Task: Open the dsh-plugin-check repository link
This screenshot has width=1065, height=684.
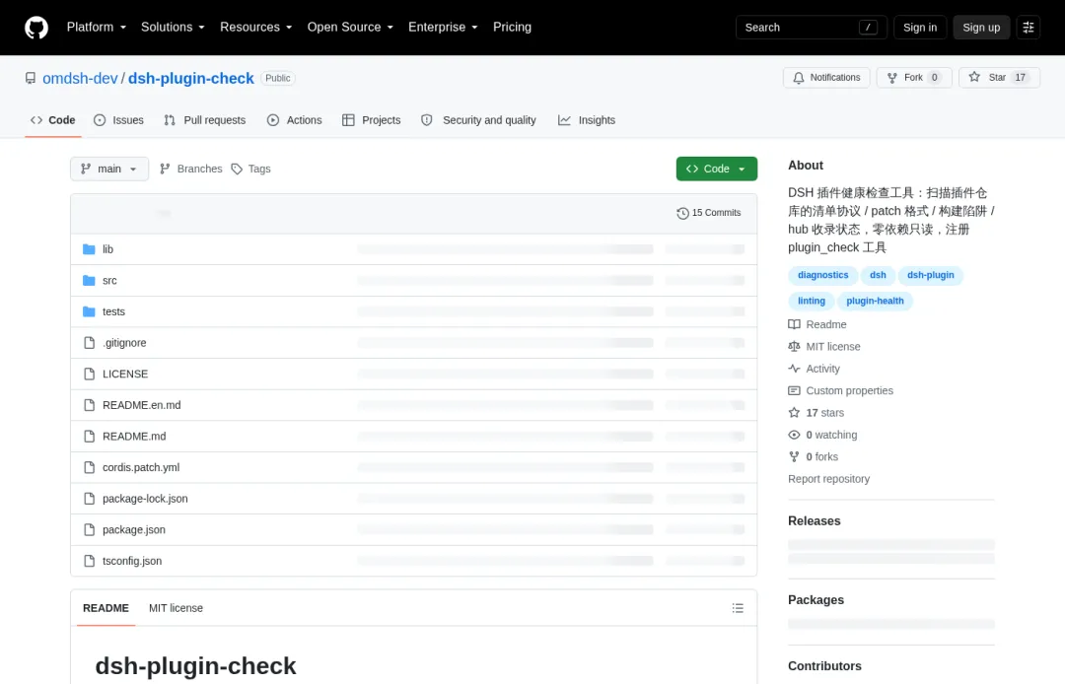Action: click(x=191, y=78)
